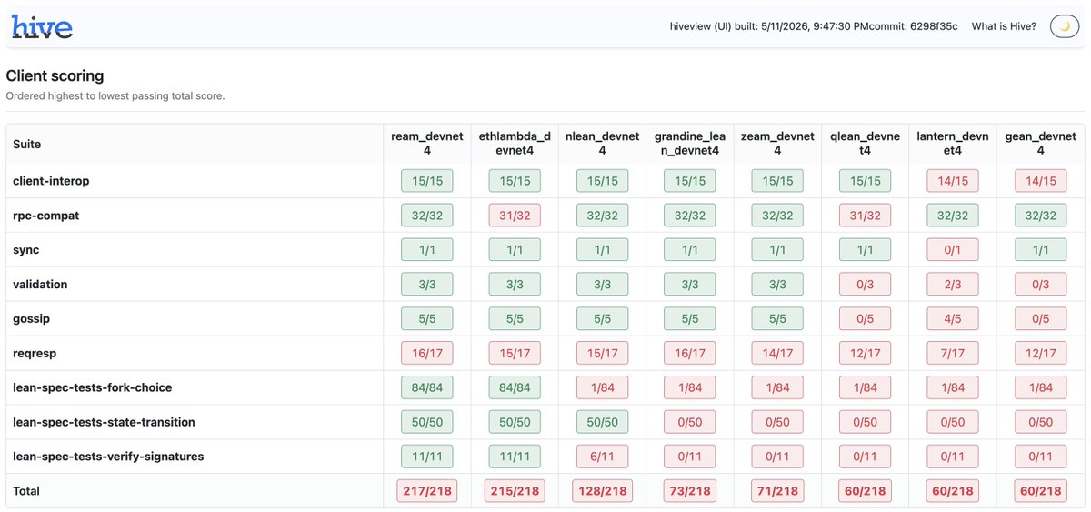This screenshot has width=1091, height=512.
Task: Select the ream_devnet4 column header
Action: 426,144
